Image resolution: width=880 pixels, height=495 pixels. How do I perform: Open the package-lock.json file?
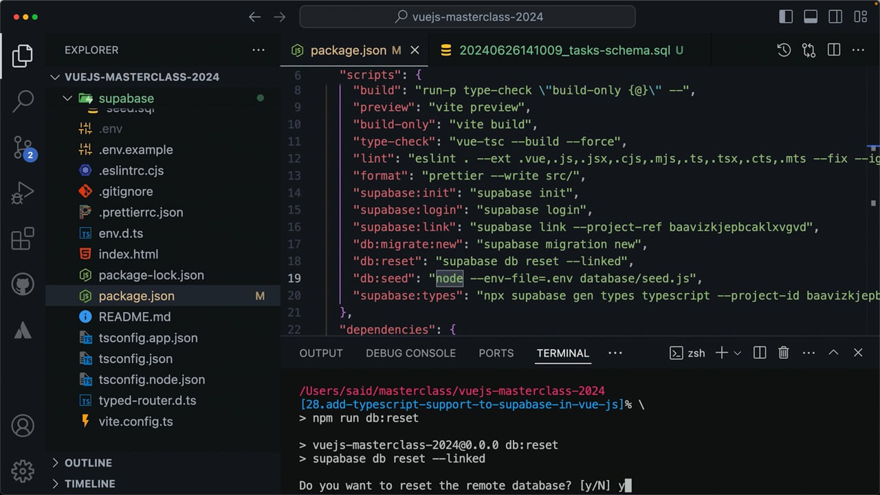click(163, 275)
